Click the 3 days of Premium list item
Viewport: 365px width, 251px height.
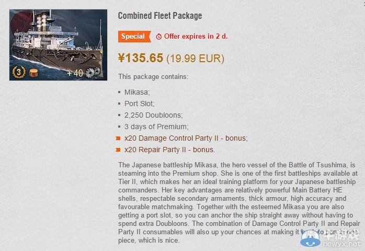(x=156, y=127)
